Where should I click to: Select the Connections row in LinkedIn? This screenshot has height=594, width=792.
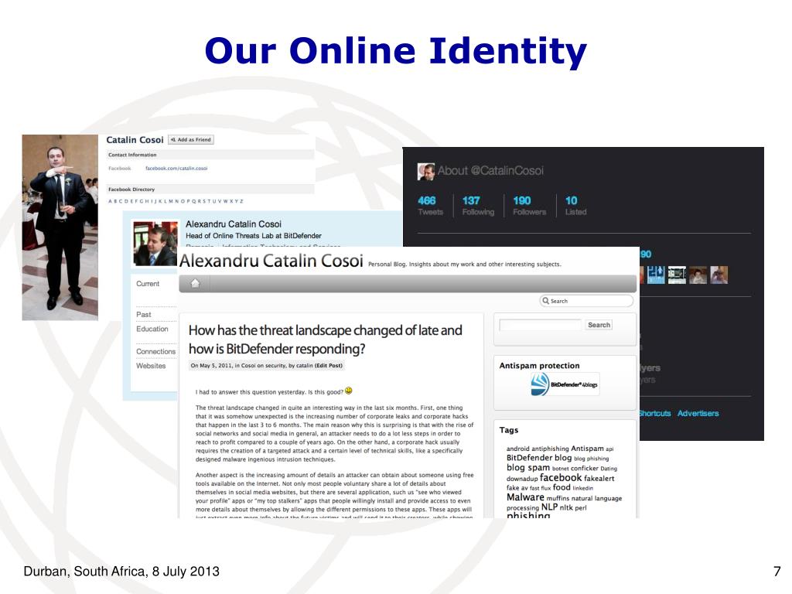(x=155, y=351)
